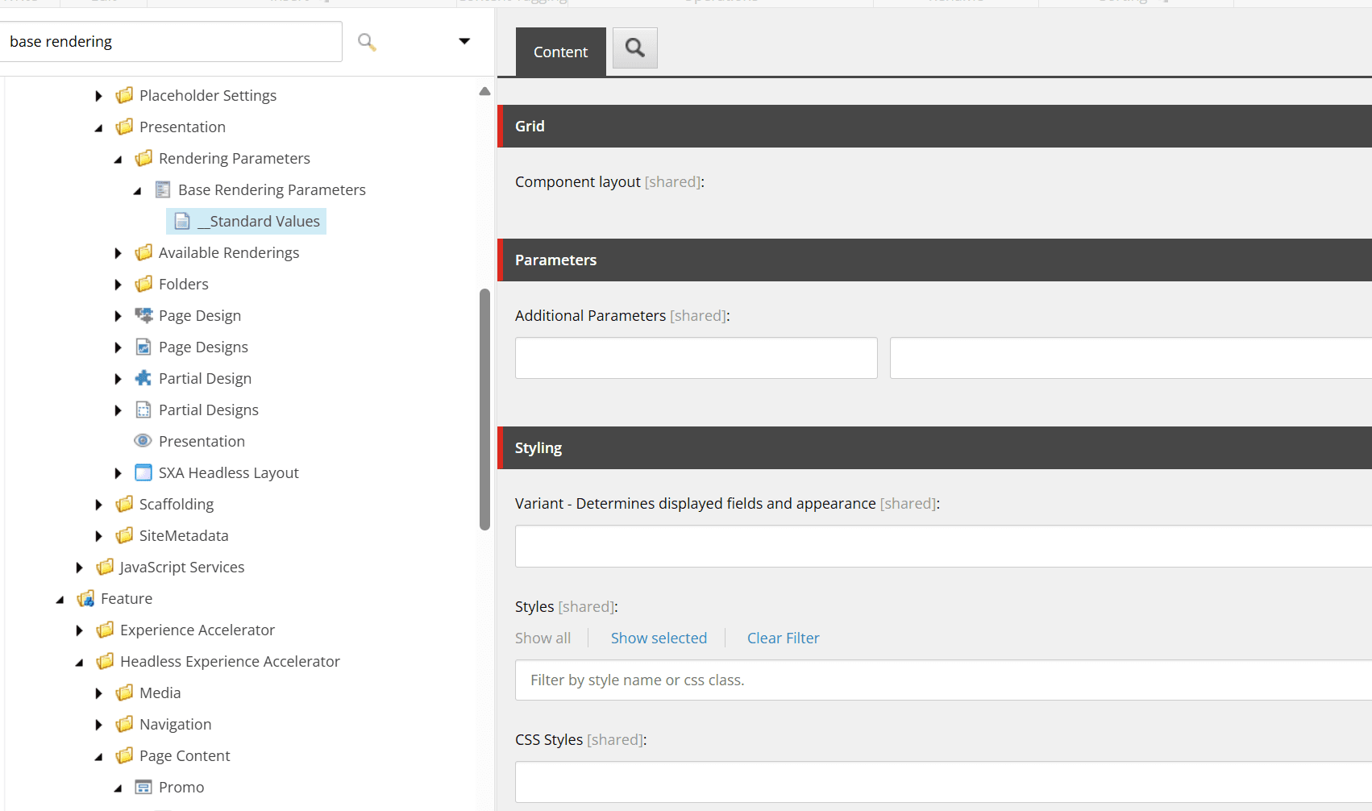Click Base Rendering Parameters template icon
This screenshot has width=1372, height=811.
click(x=163, y=189)
